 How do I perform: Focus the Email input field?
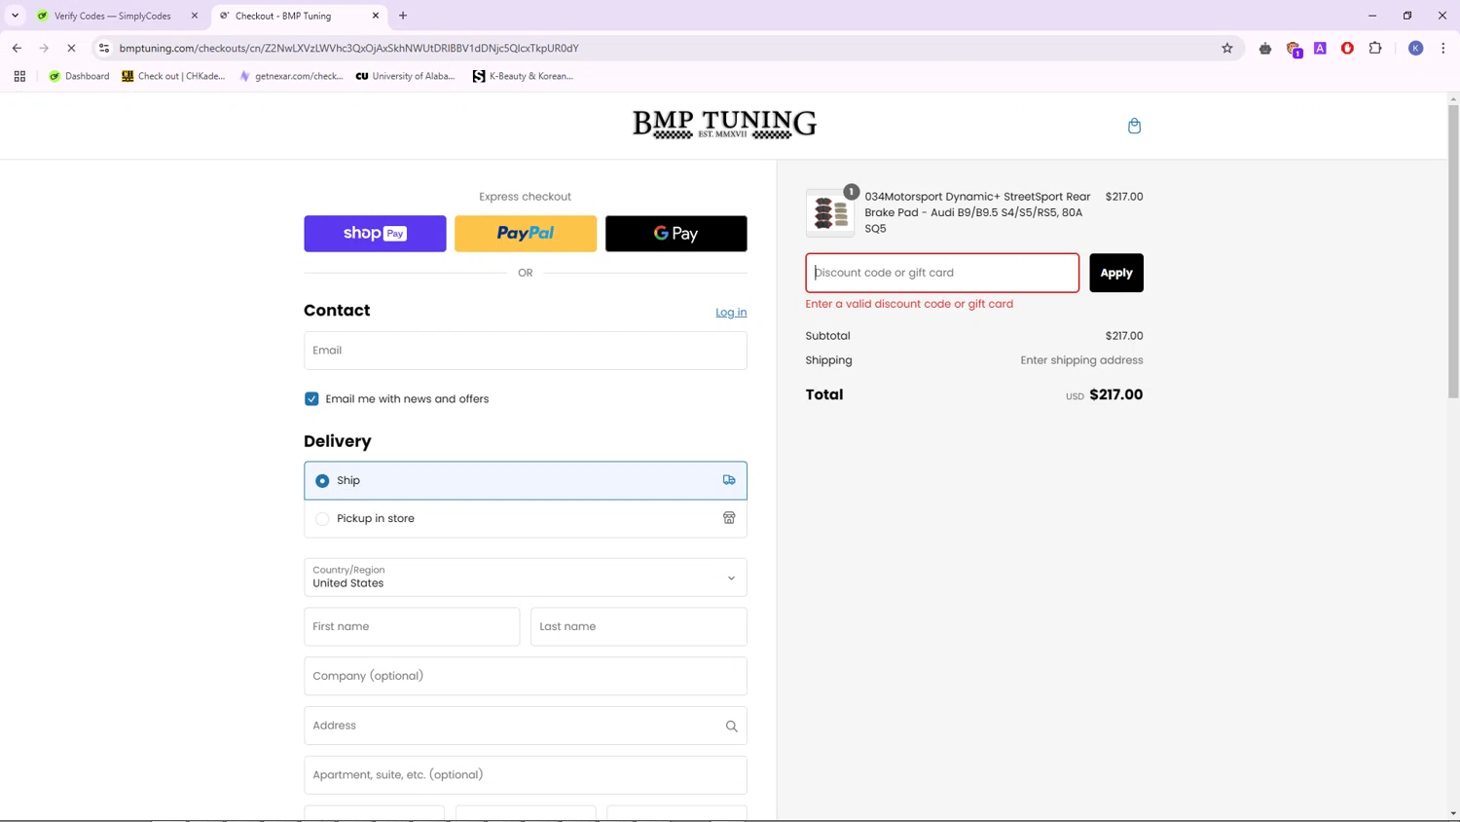pos(526,351)
